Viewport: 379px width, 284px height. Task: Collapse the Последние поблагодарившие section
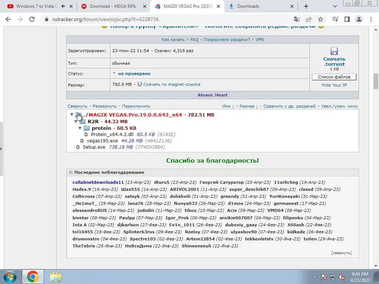pos(71,172)
